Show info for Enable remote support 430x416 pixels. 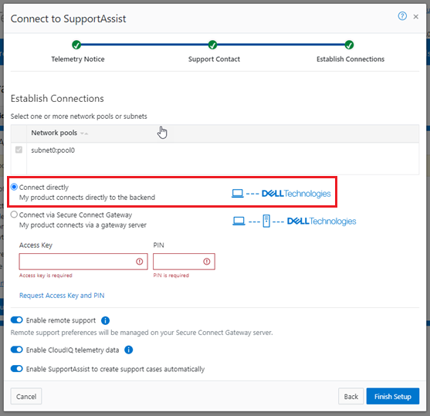[x=105, y=320]
